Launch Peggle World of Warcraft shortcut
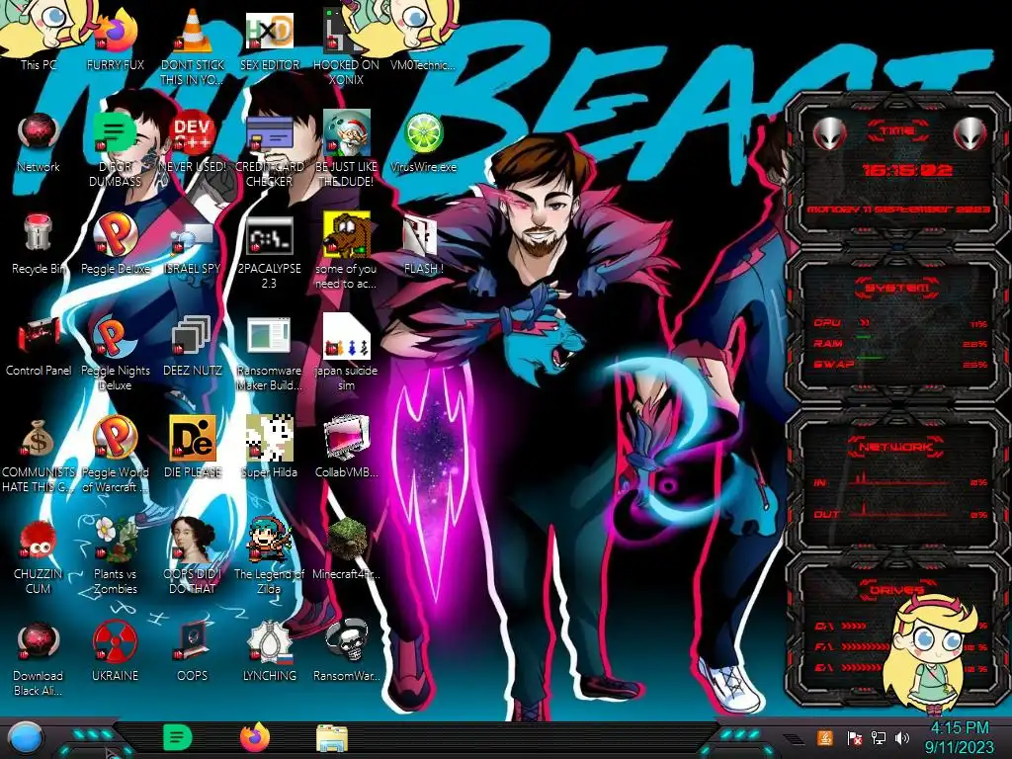1012x759 pixels. [x=115, y=455]
